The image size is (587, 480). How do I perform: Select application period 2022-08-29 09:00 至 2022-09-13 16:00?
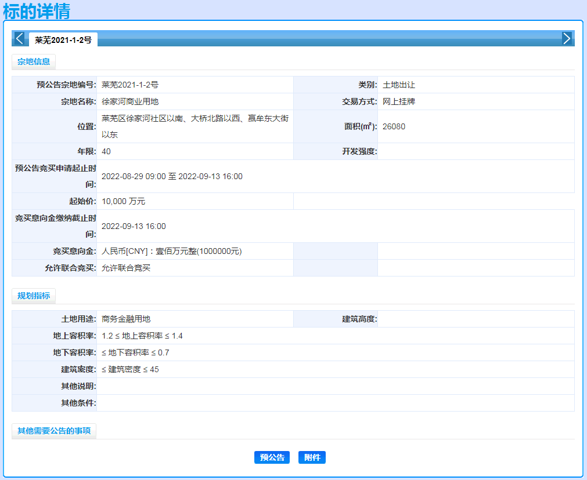click(172, 176)
